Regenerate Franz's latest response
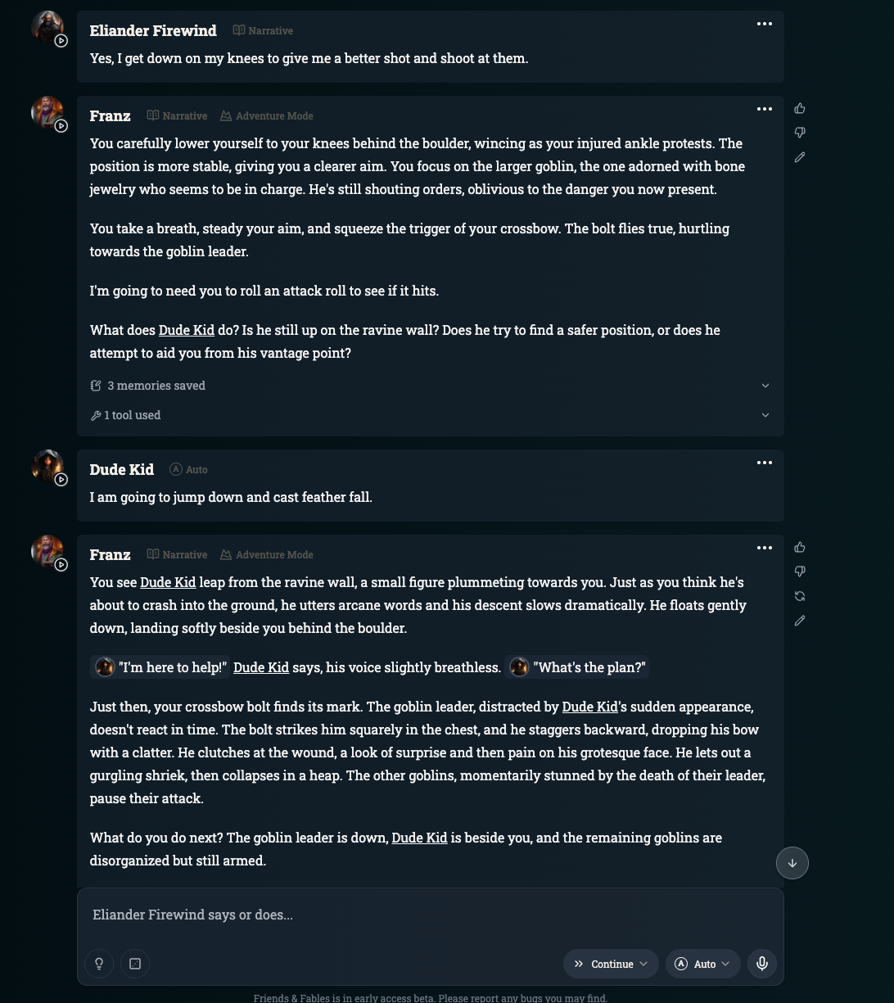Viewport: 894px width, 1003px height. tap(800, 596)
